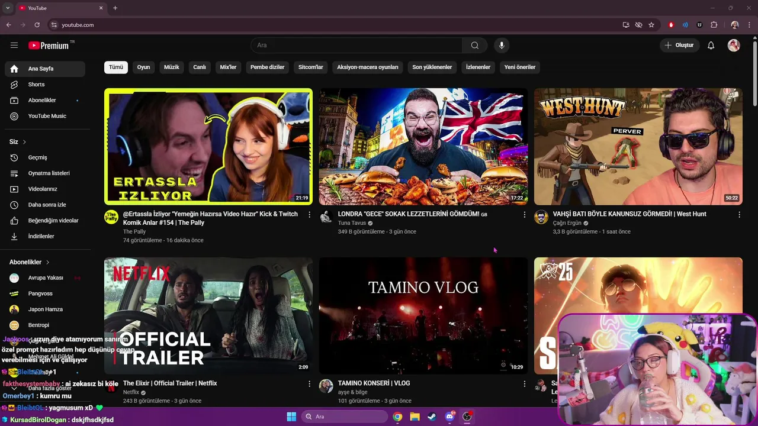Select the Canlı filter chip
Image resolution: width=758 pixels, height=426 pixels.
coord(200,67)
